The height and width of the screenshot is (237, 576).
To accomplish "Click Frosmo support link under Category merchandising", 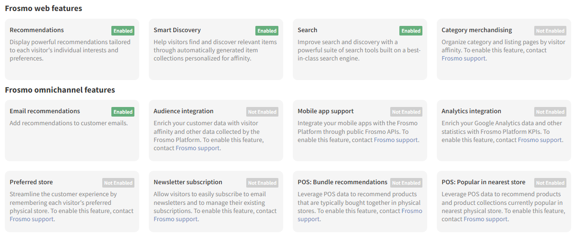I will [464, 59].
